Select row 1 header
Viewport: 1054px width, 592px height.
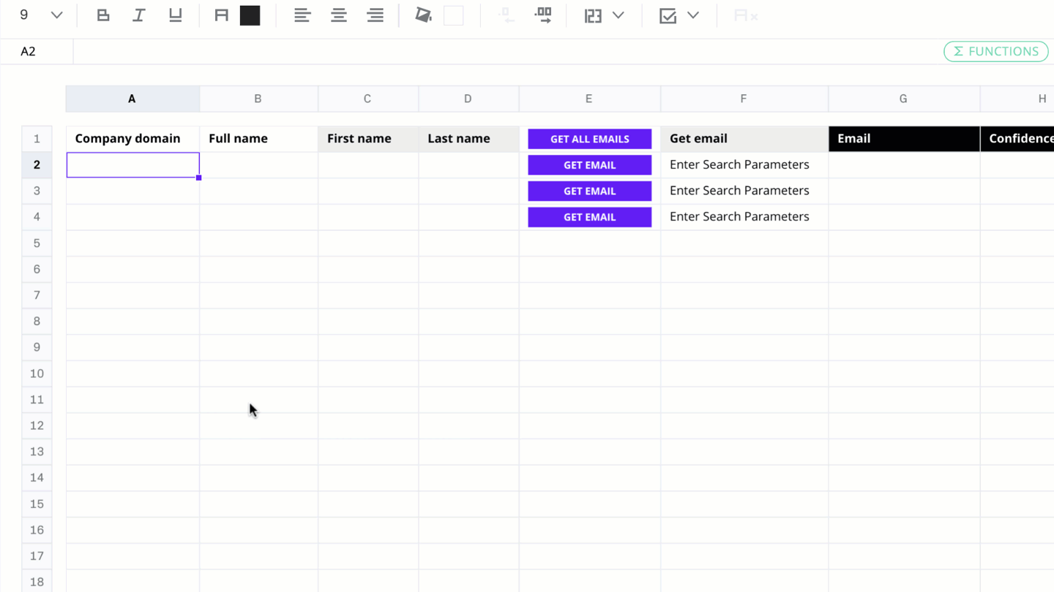(x=37, y=139)
